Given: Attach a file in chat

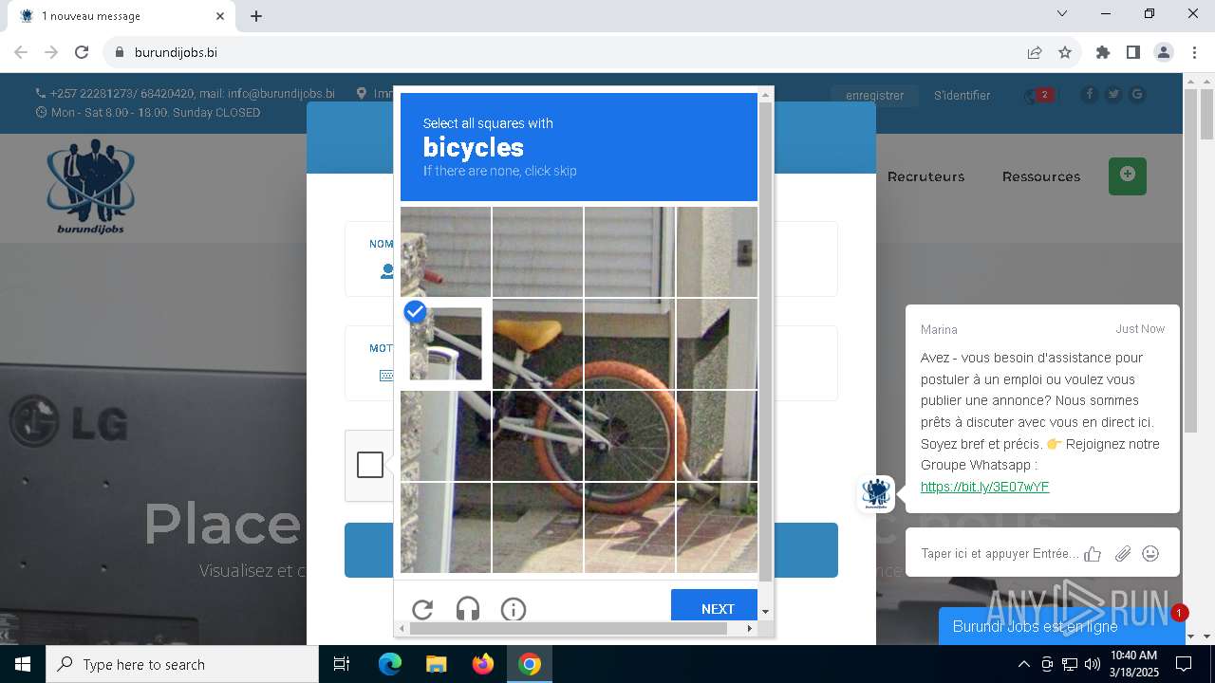Looking at the screenshot, I should click(1123, 554).
